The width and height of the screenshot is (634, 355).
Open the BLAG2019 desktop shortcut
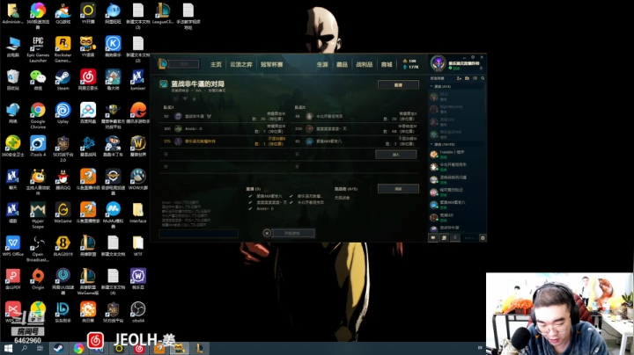[63, 245]
